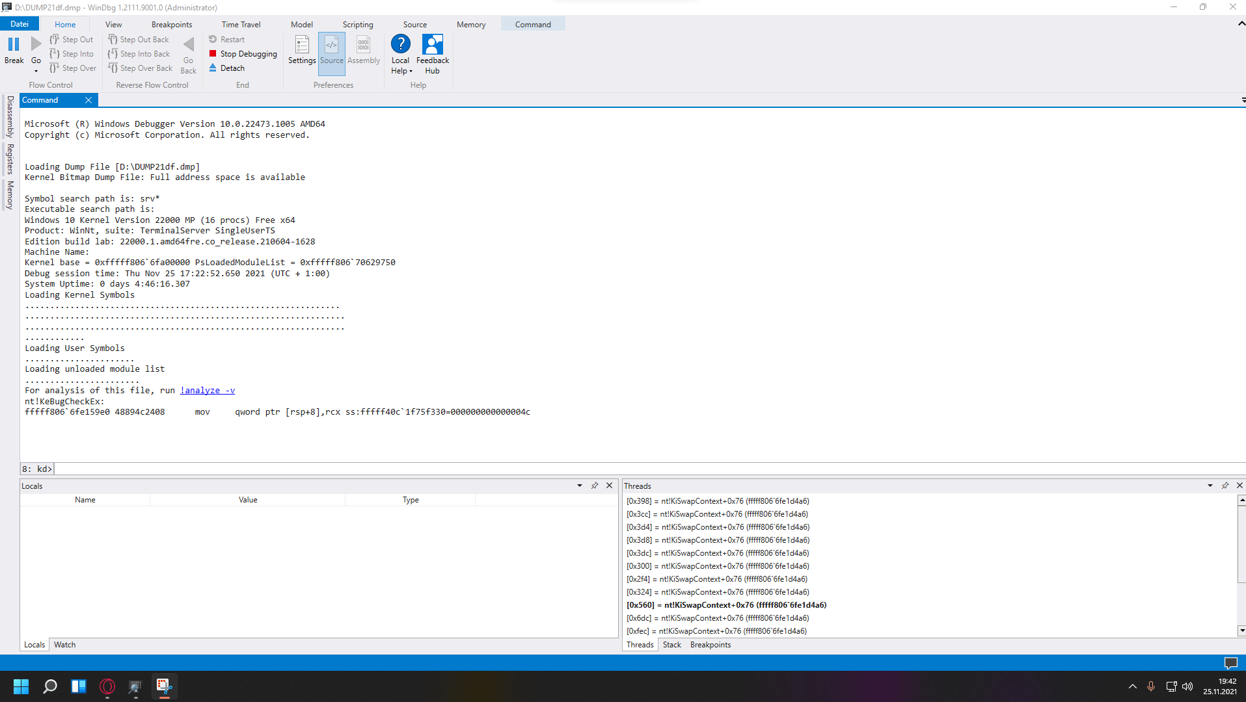
Task: Select thread [0xfec] in Threads list
Action: [x=716, y=631]
